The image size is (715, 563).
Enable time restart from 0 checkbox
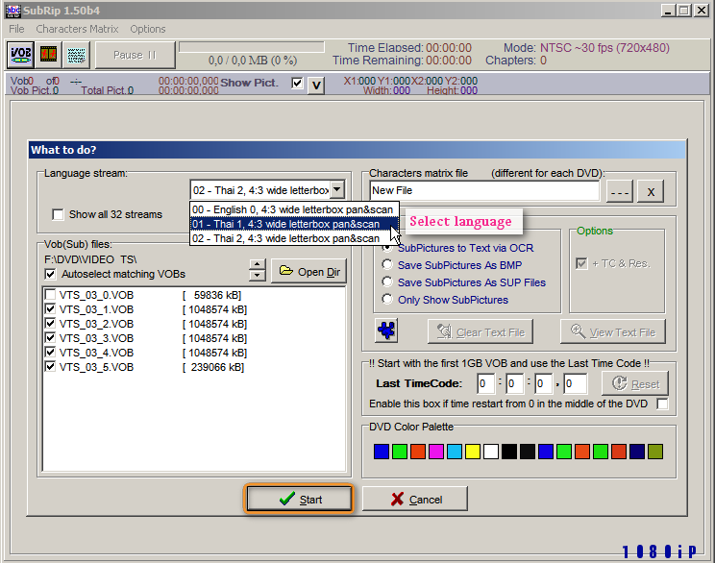pyautogui.click(x=662, y=404)
